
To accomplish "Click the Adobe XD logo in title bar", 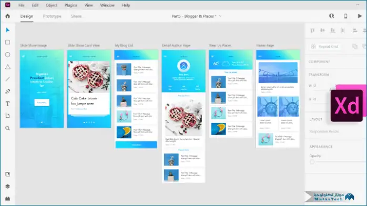I will [x=8, y=5].
